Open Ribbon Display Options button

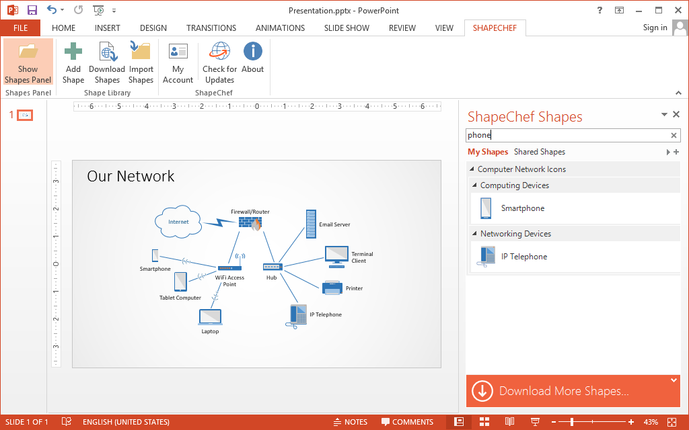[x=619, y=10]
